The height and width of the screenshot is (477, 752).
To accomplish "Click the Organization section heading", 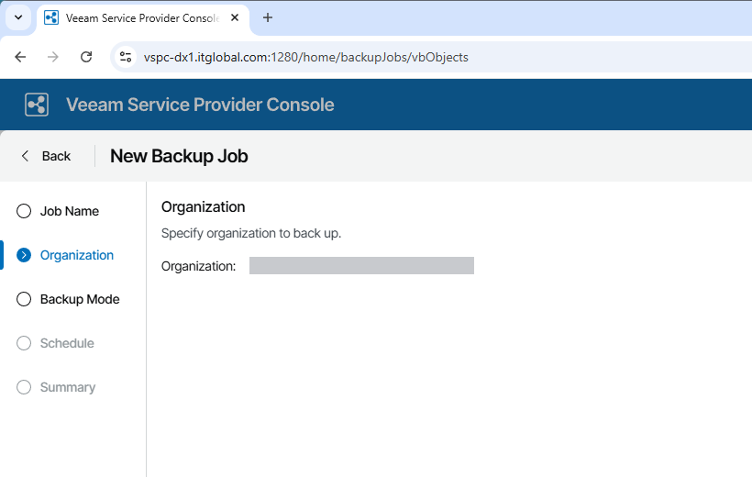I will coord(204,207).
